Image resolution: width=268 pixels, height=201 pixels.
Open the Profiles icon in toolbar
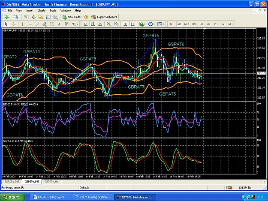(x=15, y=17)
